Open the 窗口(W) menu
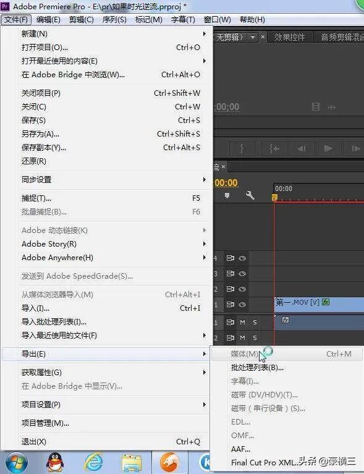364x474 pixels. [218, 20]
